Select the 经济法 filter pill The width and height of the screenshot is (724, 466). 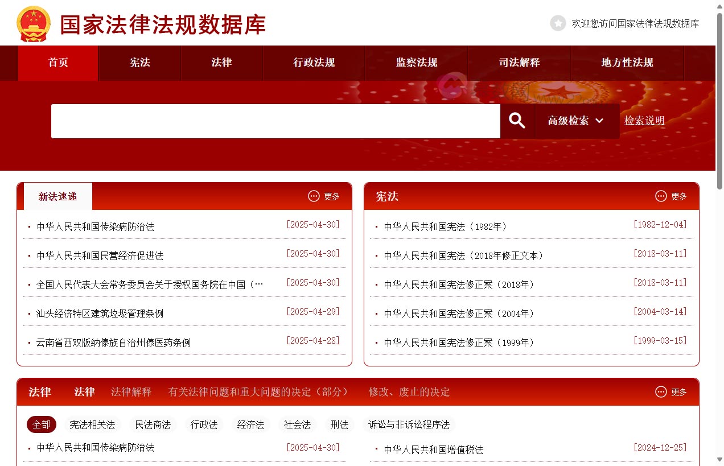coord(250,424)
